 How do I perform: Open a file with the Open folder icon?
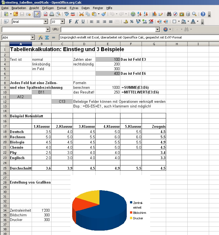pyautogui.click(x=16, y=14)
